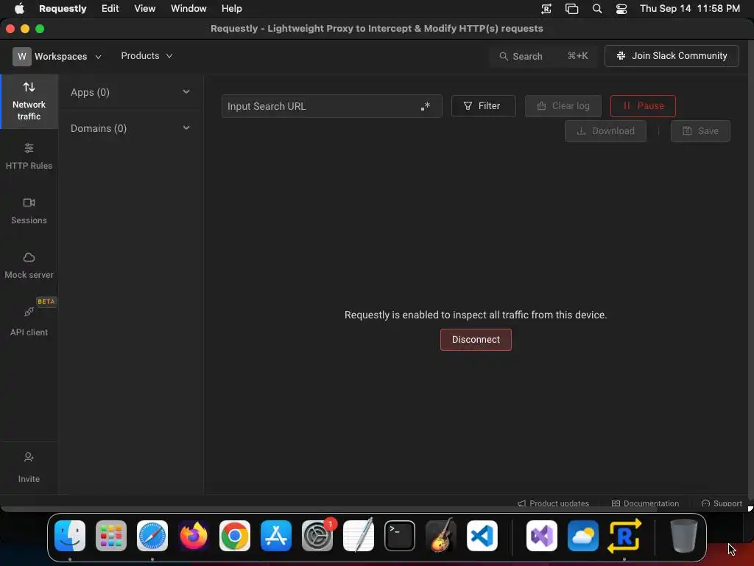Open the Product updates link
This screenshot has width=754, height=566.
[553, 503]
